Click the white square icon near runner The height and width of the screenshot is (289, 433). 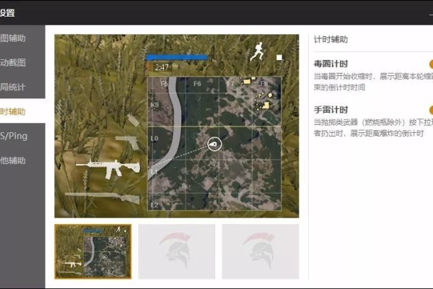pos(279,58)
